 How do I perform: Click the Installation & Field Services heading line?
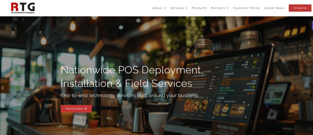click(126, 83)
